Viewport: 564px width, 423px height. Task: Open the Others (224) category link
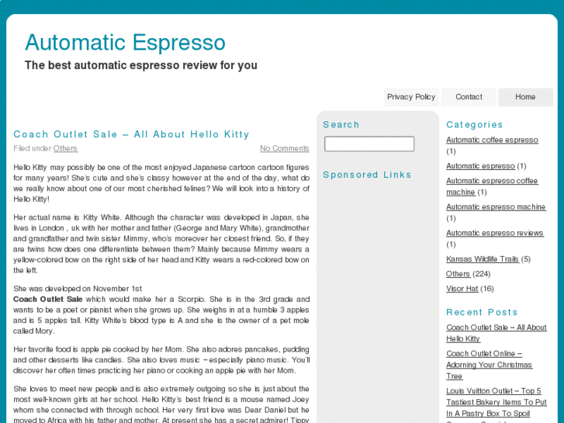[x=458, y=274]
